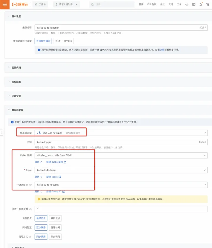Click the app shortcut icon beside 工单
This screenshot has width=212, height=248.
[x=187, y=4]
